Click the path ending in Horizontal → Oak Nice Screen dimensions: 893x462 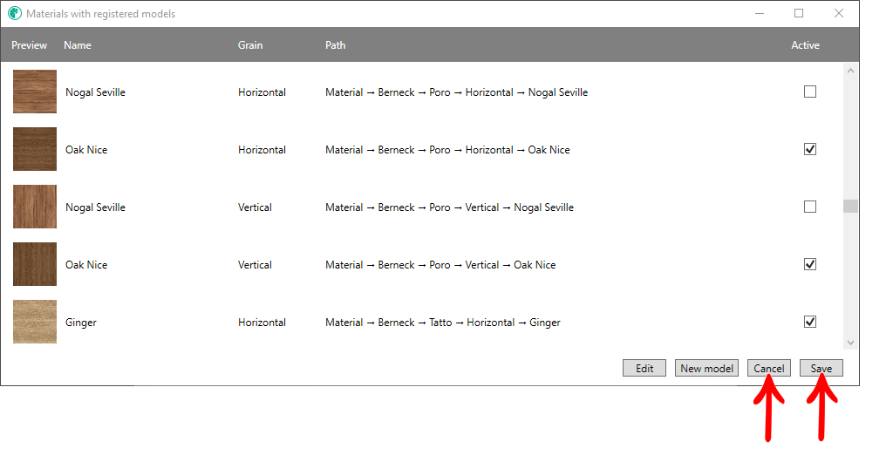[x=447, y=150]
